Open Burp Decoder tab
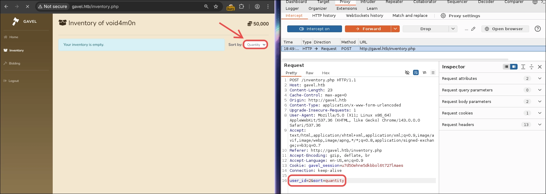The height and width of the screenshot is (194, 546). coord(486,2)
